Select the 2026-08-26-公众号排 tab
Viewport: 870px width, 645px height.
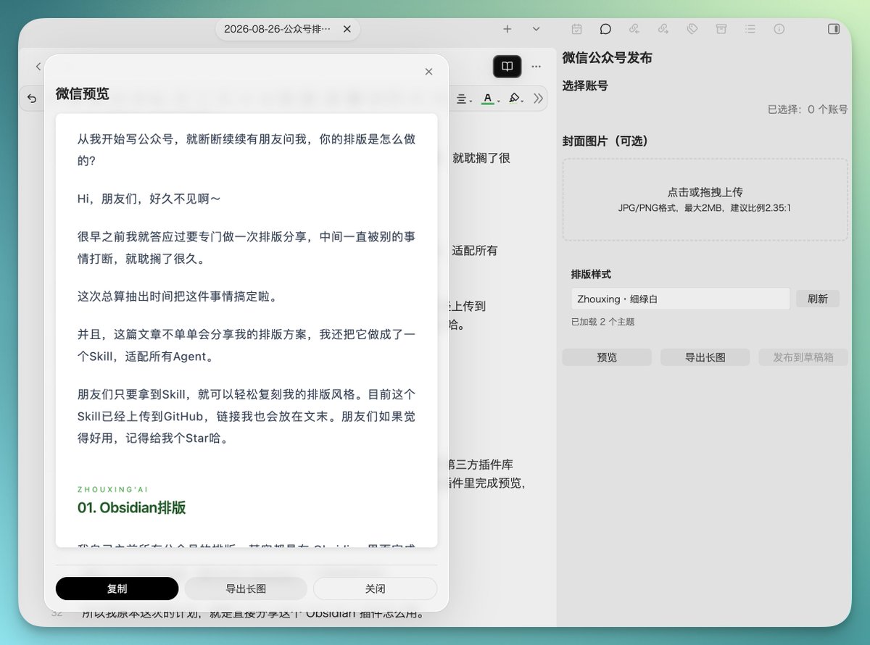pos(278,29)
